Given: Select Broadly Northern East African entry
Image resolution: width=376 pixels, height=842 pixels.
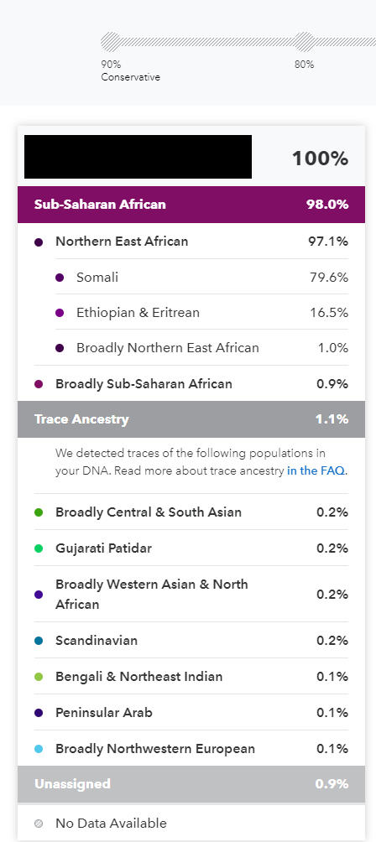Looking at the screenshot, I should click(x=202, y=348).
